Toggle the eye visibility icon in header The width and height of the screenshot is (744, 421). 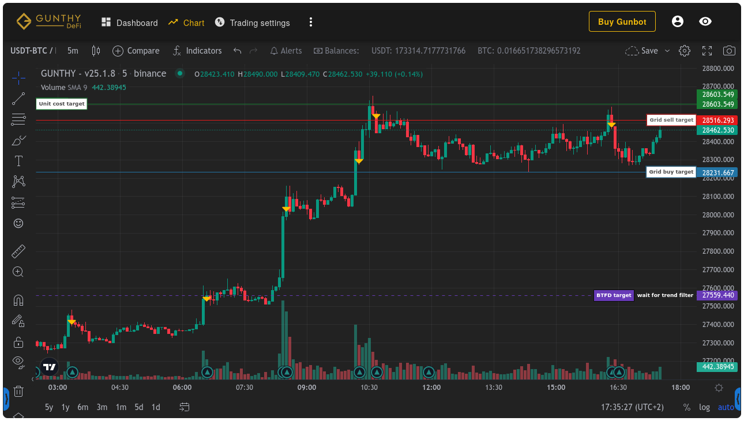point(705,22)
